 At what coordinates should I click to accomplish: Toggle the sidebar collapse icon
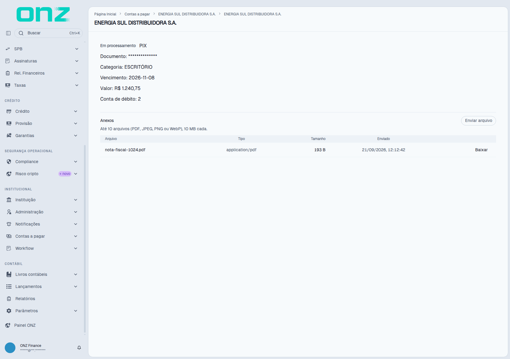pos(8,33)
